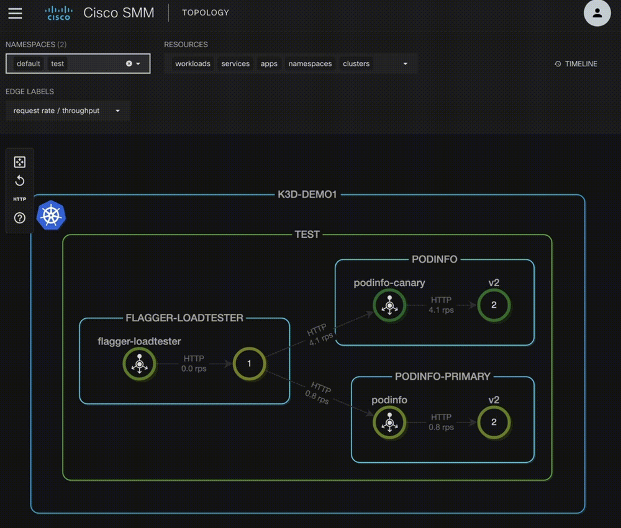Click the Cisco logo
Viewport: 621px width, 528px height.
[x=58, y=13]
